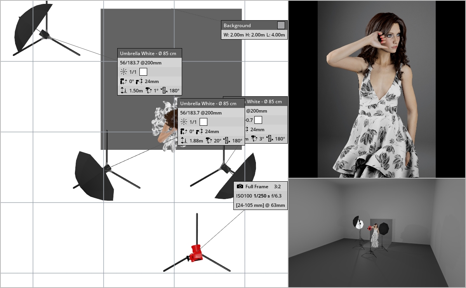Click the zoom reflector icon beside 24mm on 1.50m light
Viewport: 466px width, 288px height.
pos(140,82)
